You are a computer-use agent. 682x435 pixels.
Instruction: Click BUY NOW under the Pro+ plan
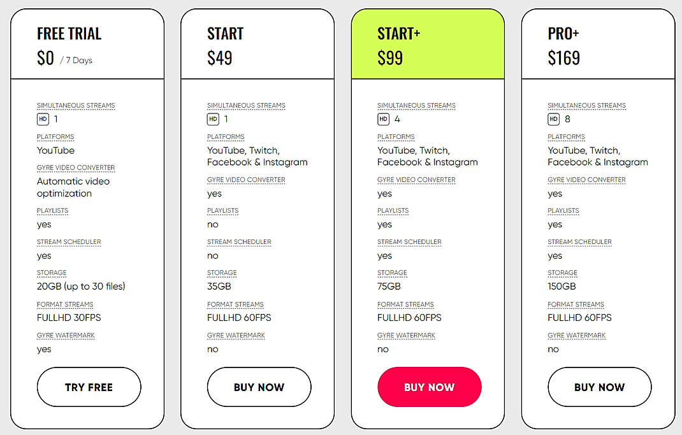click(x=599, y=387)
